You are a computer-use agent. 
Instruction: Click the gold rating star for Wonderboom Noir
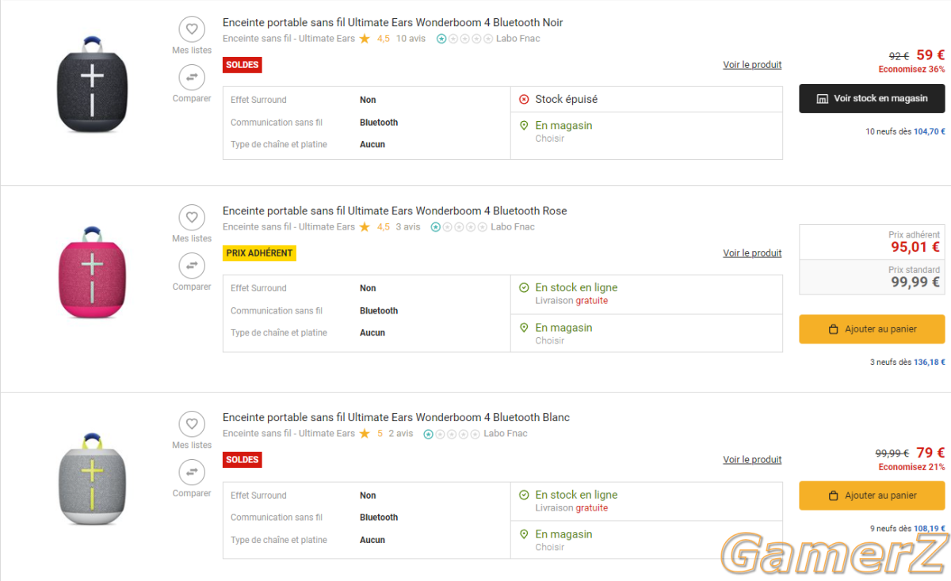(365, 38)
